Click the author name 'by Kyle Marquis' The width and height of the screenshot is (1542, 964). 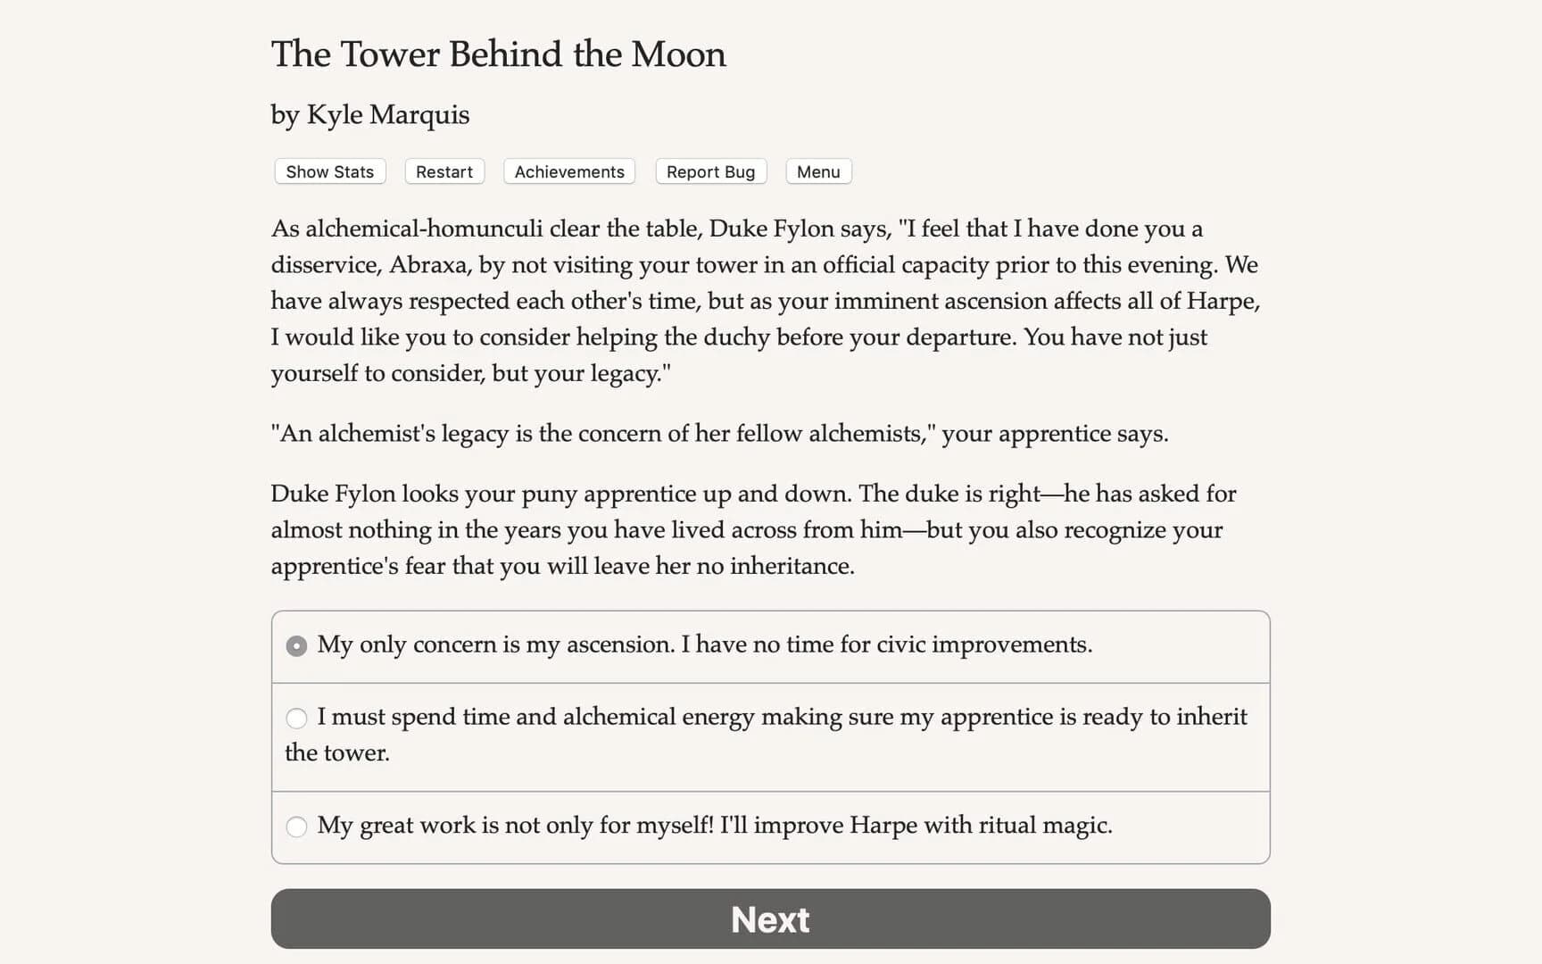369,114
